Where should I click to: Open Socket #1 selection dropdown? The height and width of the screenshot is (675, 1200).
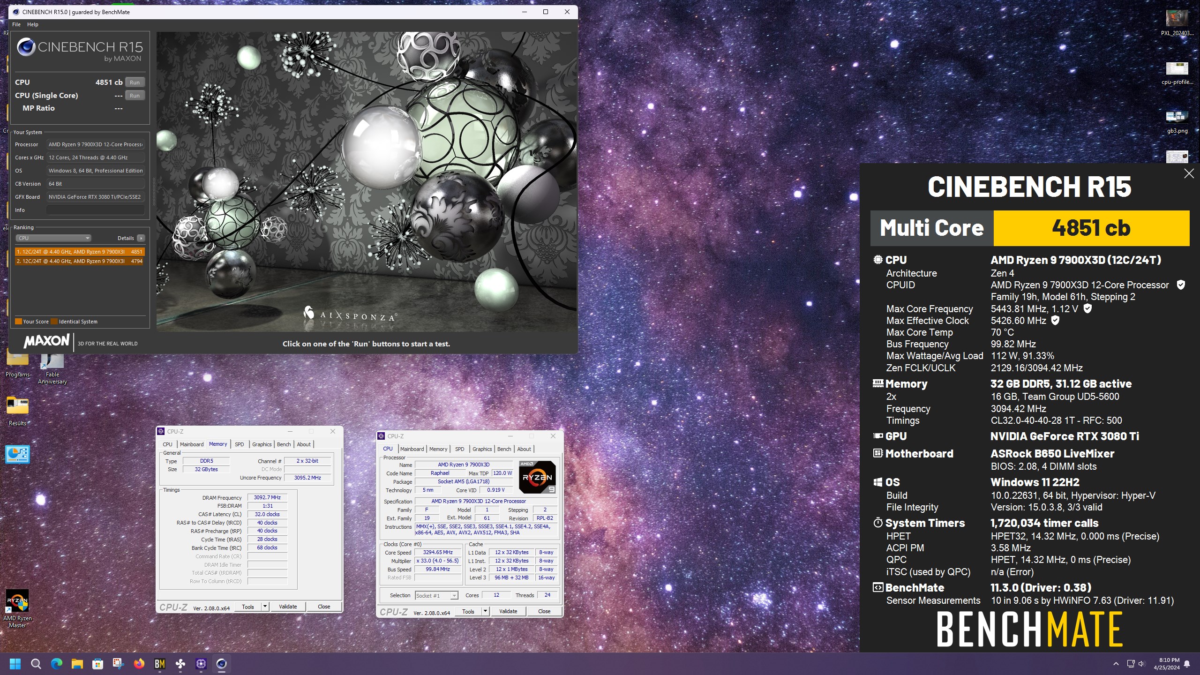pos(436,595)
